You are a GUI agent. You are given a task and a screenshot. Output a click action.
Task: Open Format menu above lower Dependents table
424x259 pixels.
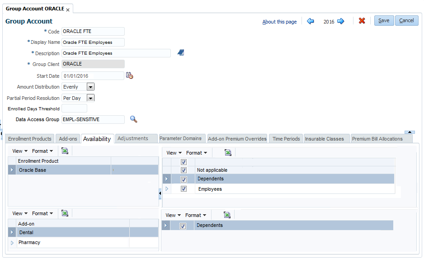(x=196, y=216)
